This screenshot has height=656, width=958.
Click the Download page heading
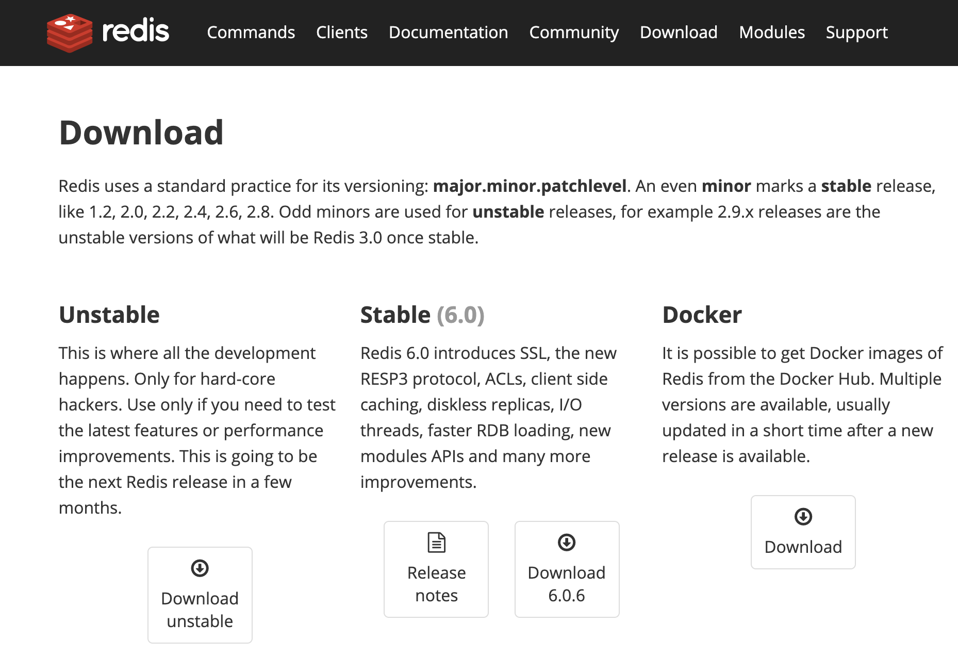click(x=141, y=133)
